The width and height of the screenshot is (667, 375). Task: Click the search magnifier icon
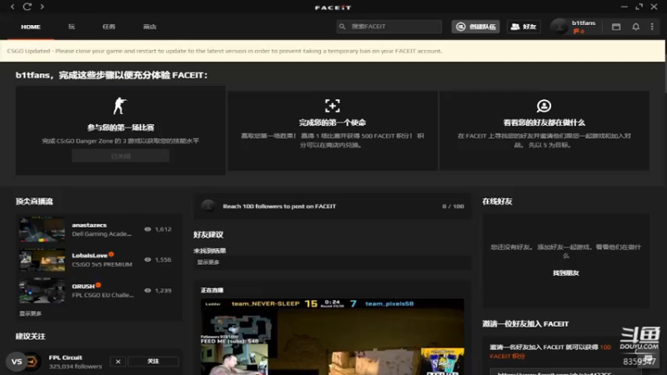[343, 27]
